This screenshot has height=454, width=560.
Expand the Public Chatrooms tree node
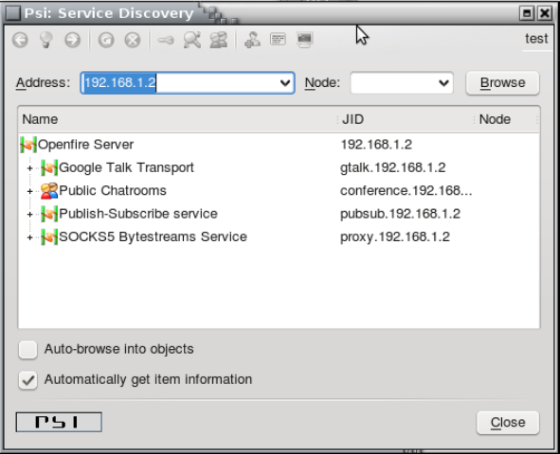pyautogui.click(x=30, y=191)
